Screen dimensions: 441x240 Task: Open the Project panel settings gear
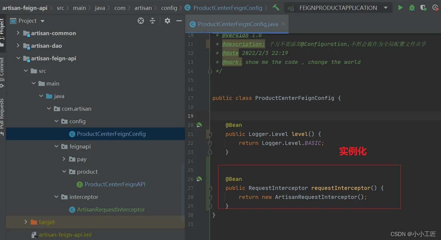point(167,21)
